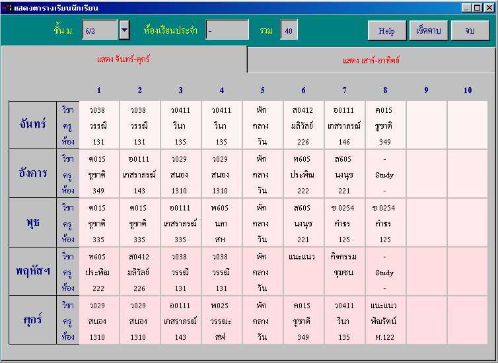Click the ห้องเรียนประจำ label

pos(170,30)
